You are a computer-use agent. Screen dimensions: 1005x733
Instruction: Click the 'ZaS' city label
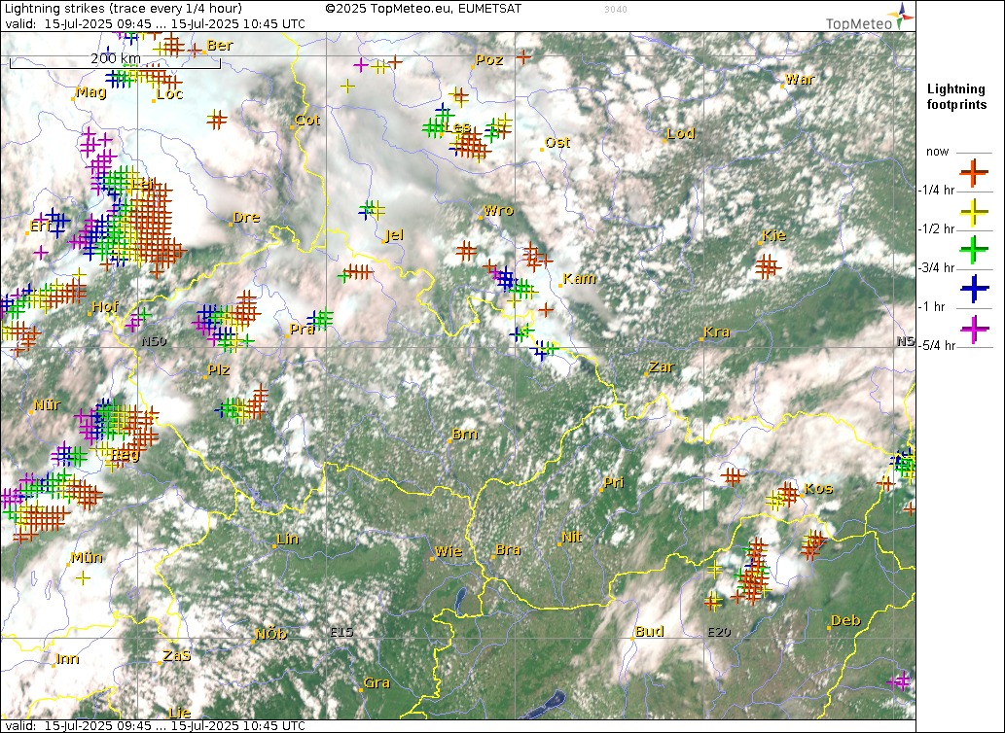click(x=177, y=656)
